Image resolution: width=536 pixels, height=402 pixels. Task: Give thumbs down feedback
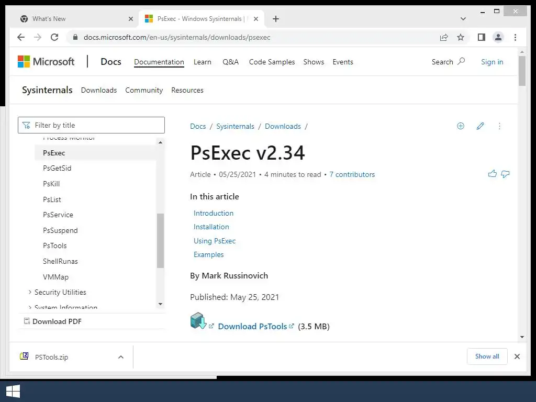(x=505, y=174)
